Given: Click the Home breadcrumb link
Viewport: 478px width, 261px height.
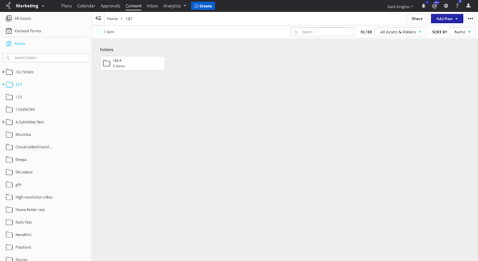Looking at the screenshot, I should [112, 19].
